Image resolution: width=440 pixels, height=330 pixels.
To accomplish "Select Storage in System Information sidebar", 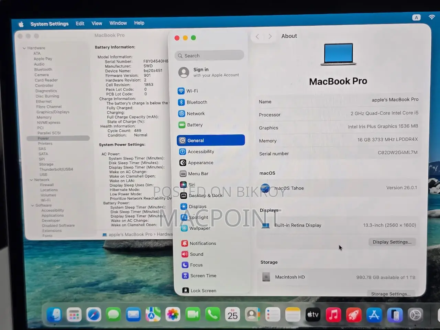I will (46, 164).
